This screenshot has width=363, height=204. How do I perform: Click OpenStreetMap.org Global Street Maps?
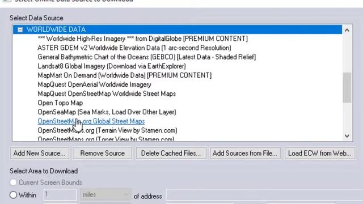(x=91, y=121)
